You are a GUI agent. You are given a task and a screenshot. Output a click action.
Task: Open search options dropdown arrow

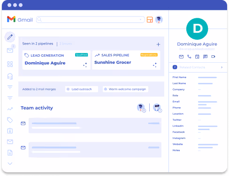click(140, 20)
